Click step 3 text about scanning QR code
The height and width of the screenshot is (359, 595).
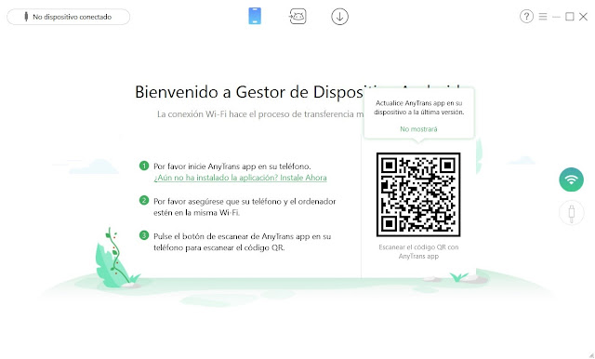pyautogui.click(x=242, y=242)
